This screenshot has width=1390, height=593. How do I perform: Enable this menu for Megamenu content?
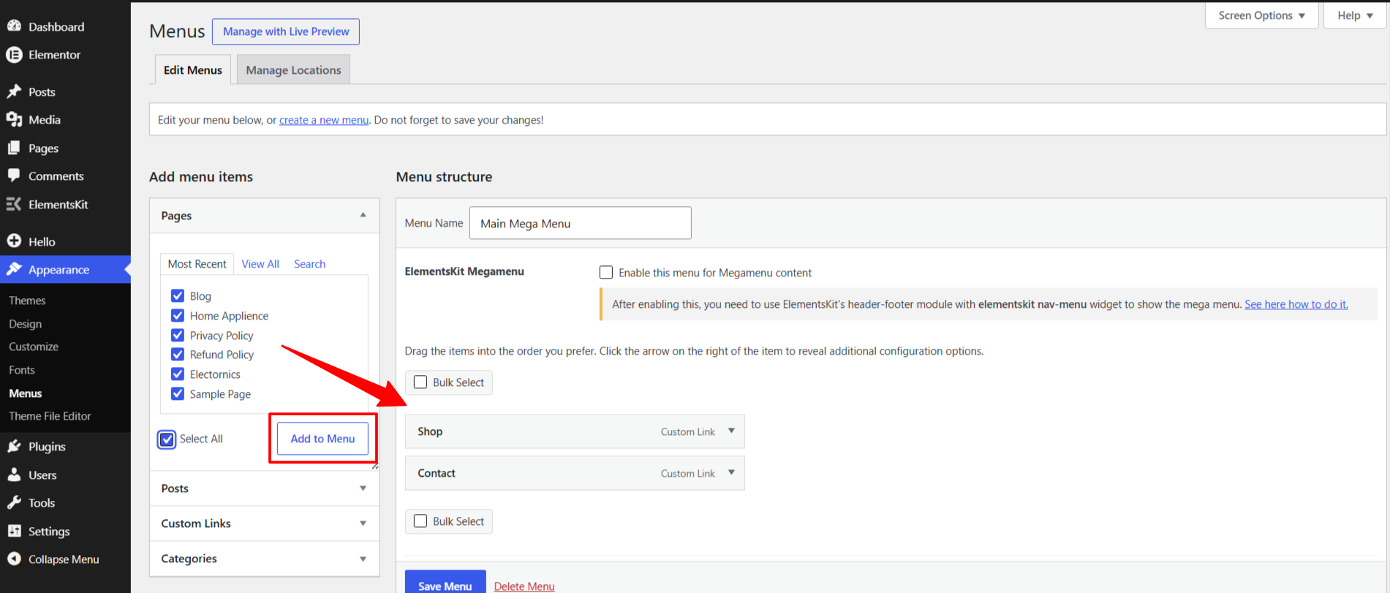click(x=606, y=272)
